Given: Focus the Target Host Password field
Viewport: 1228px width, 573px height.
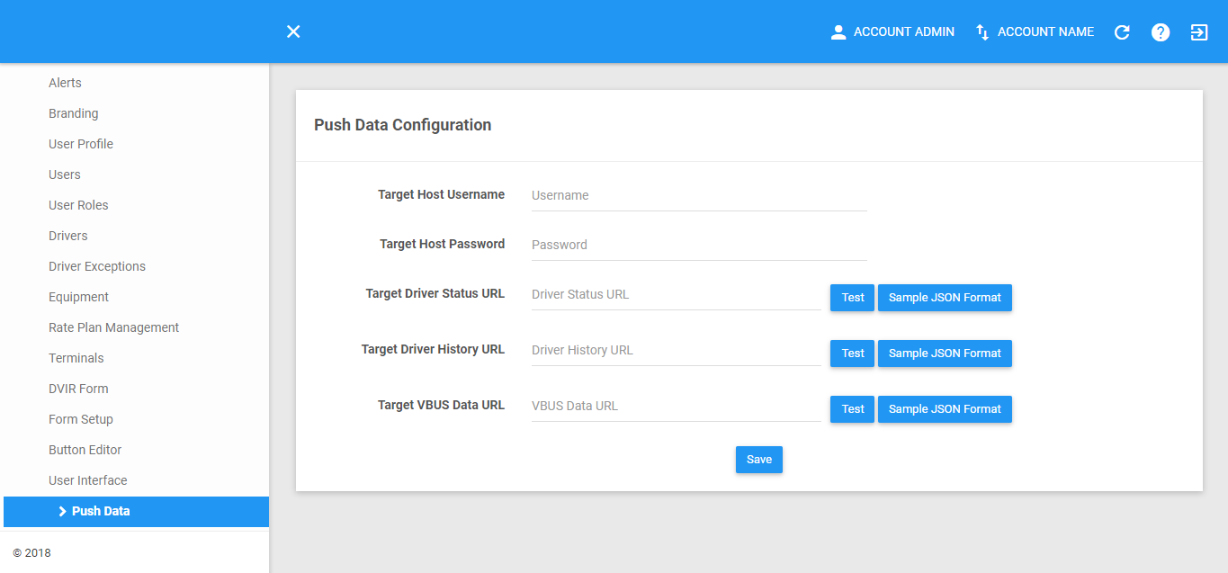Looking at the screenshot, I should [x=699, y=245].
